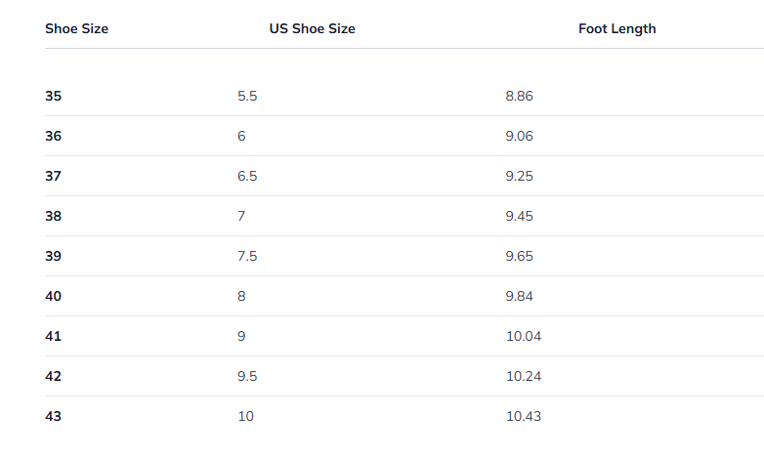Click foot length value 8.86
This screenshot has height=457, width=764.
click(x=519, y=96)
